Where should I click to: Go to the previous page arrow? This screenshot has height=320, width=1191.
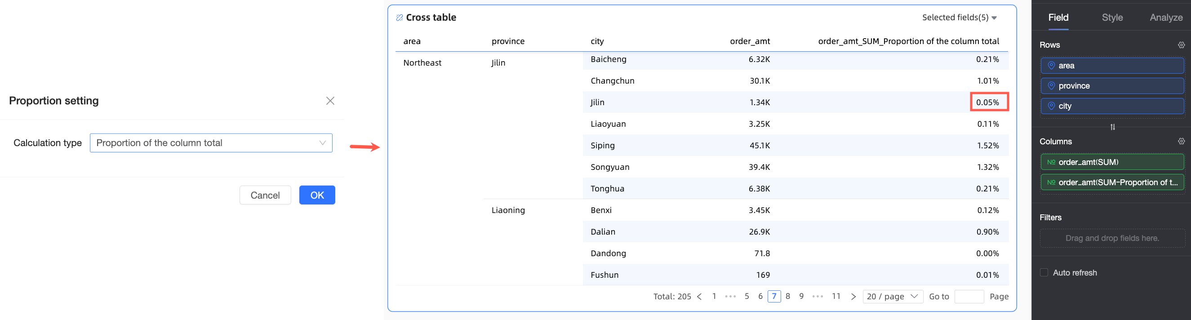point(699,297)
